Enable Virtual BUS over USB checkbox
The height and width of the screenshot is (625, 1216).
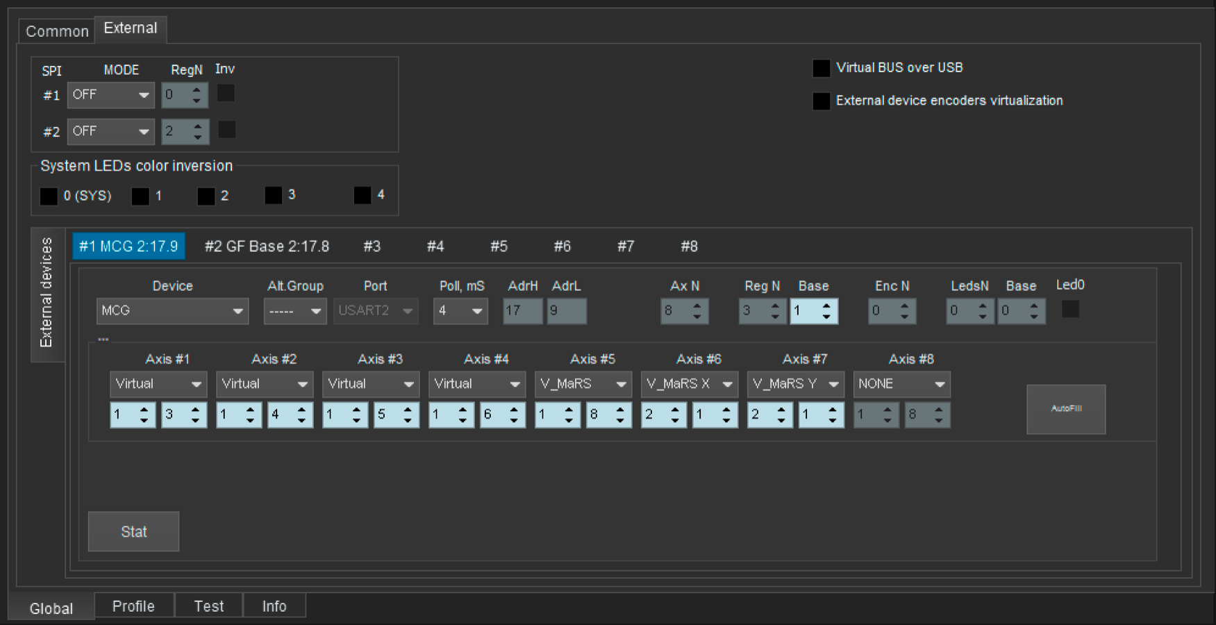click(x=822, y=68)
